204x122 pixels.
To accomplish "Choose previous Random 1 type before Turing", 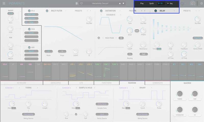I will (19, 88).
